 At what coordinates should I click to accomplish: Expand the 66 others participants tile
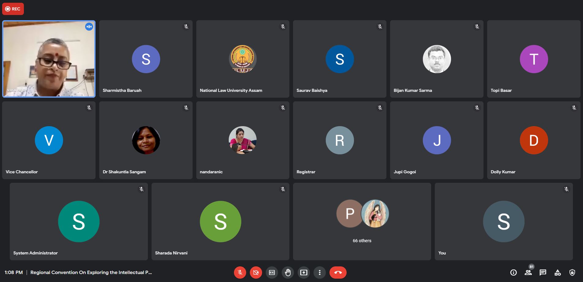pyautogui.click(x=362, y=222)
